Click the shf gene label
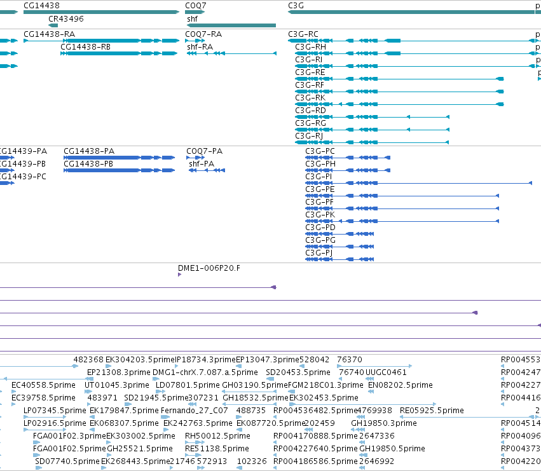The height and width of the screenshot is (471, 541). 192,18
